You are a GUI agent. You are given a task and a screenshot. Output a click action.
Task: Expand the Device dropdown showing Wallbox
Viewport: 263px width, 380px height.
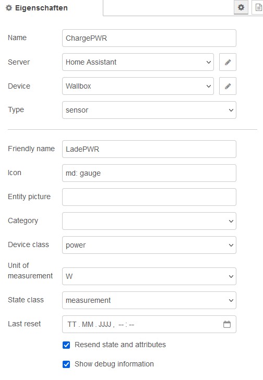point(138,86)
